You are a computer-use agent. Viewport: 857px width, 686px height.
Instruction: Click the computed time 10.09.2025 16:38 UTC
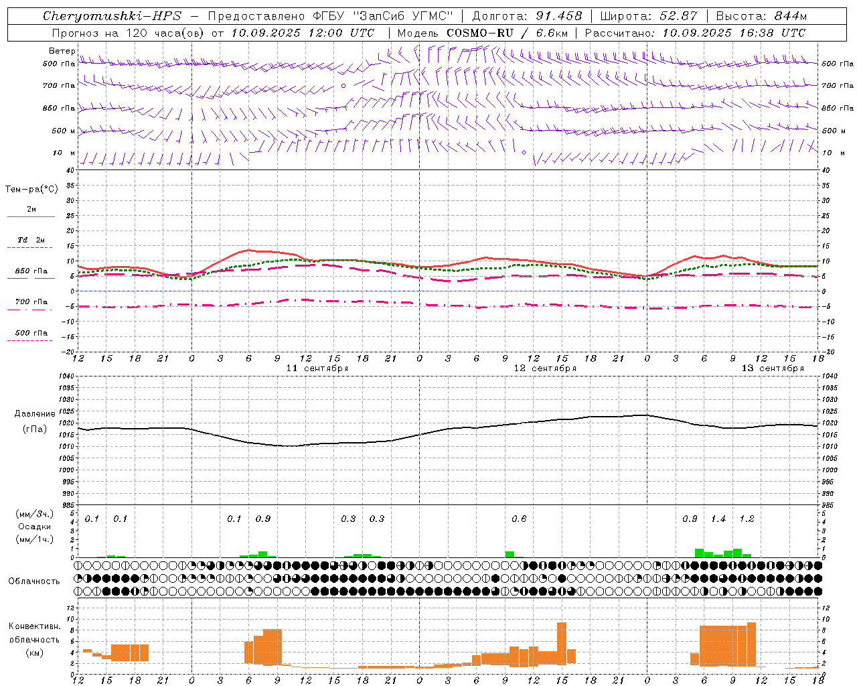(734, 33)
